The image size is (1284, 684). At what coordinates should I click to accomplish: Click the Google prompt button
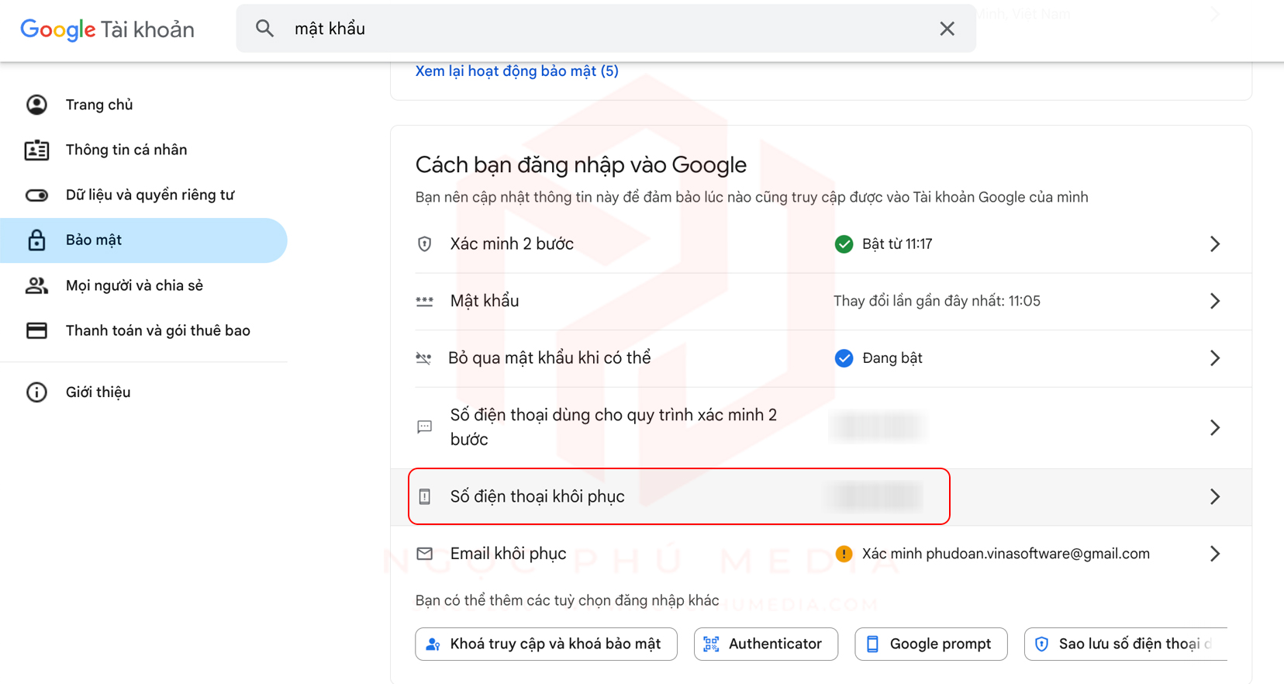931,644
